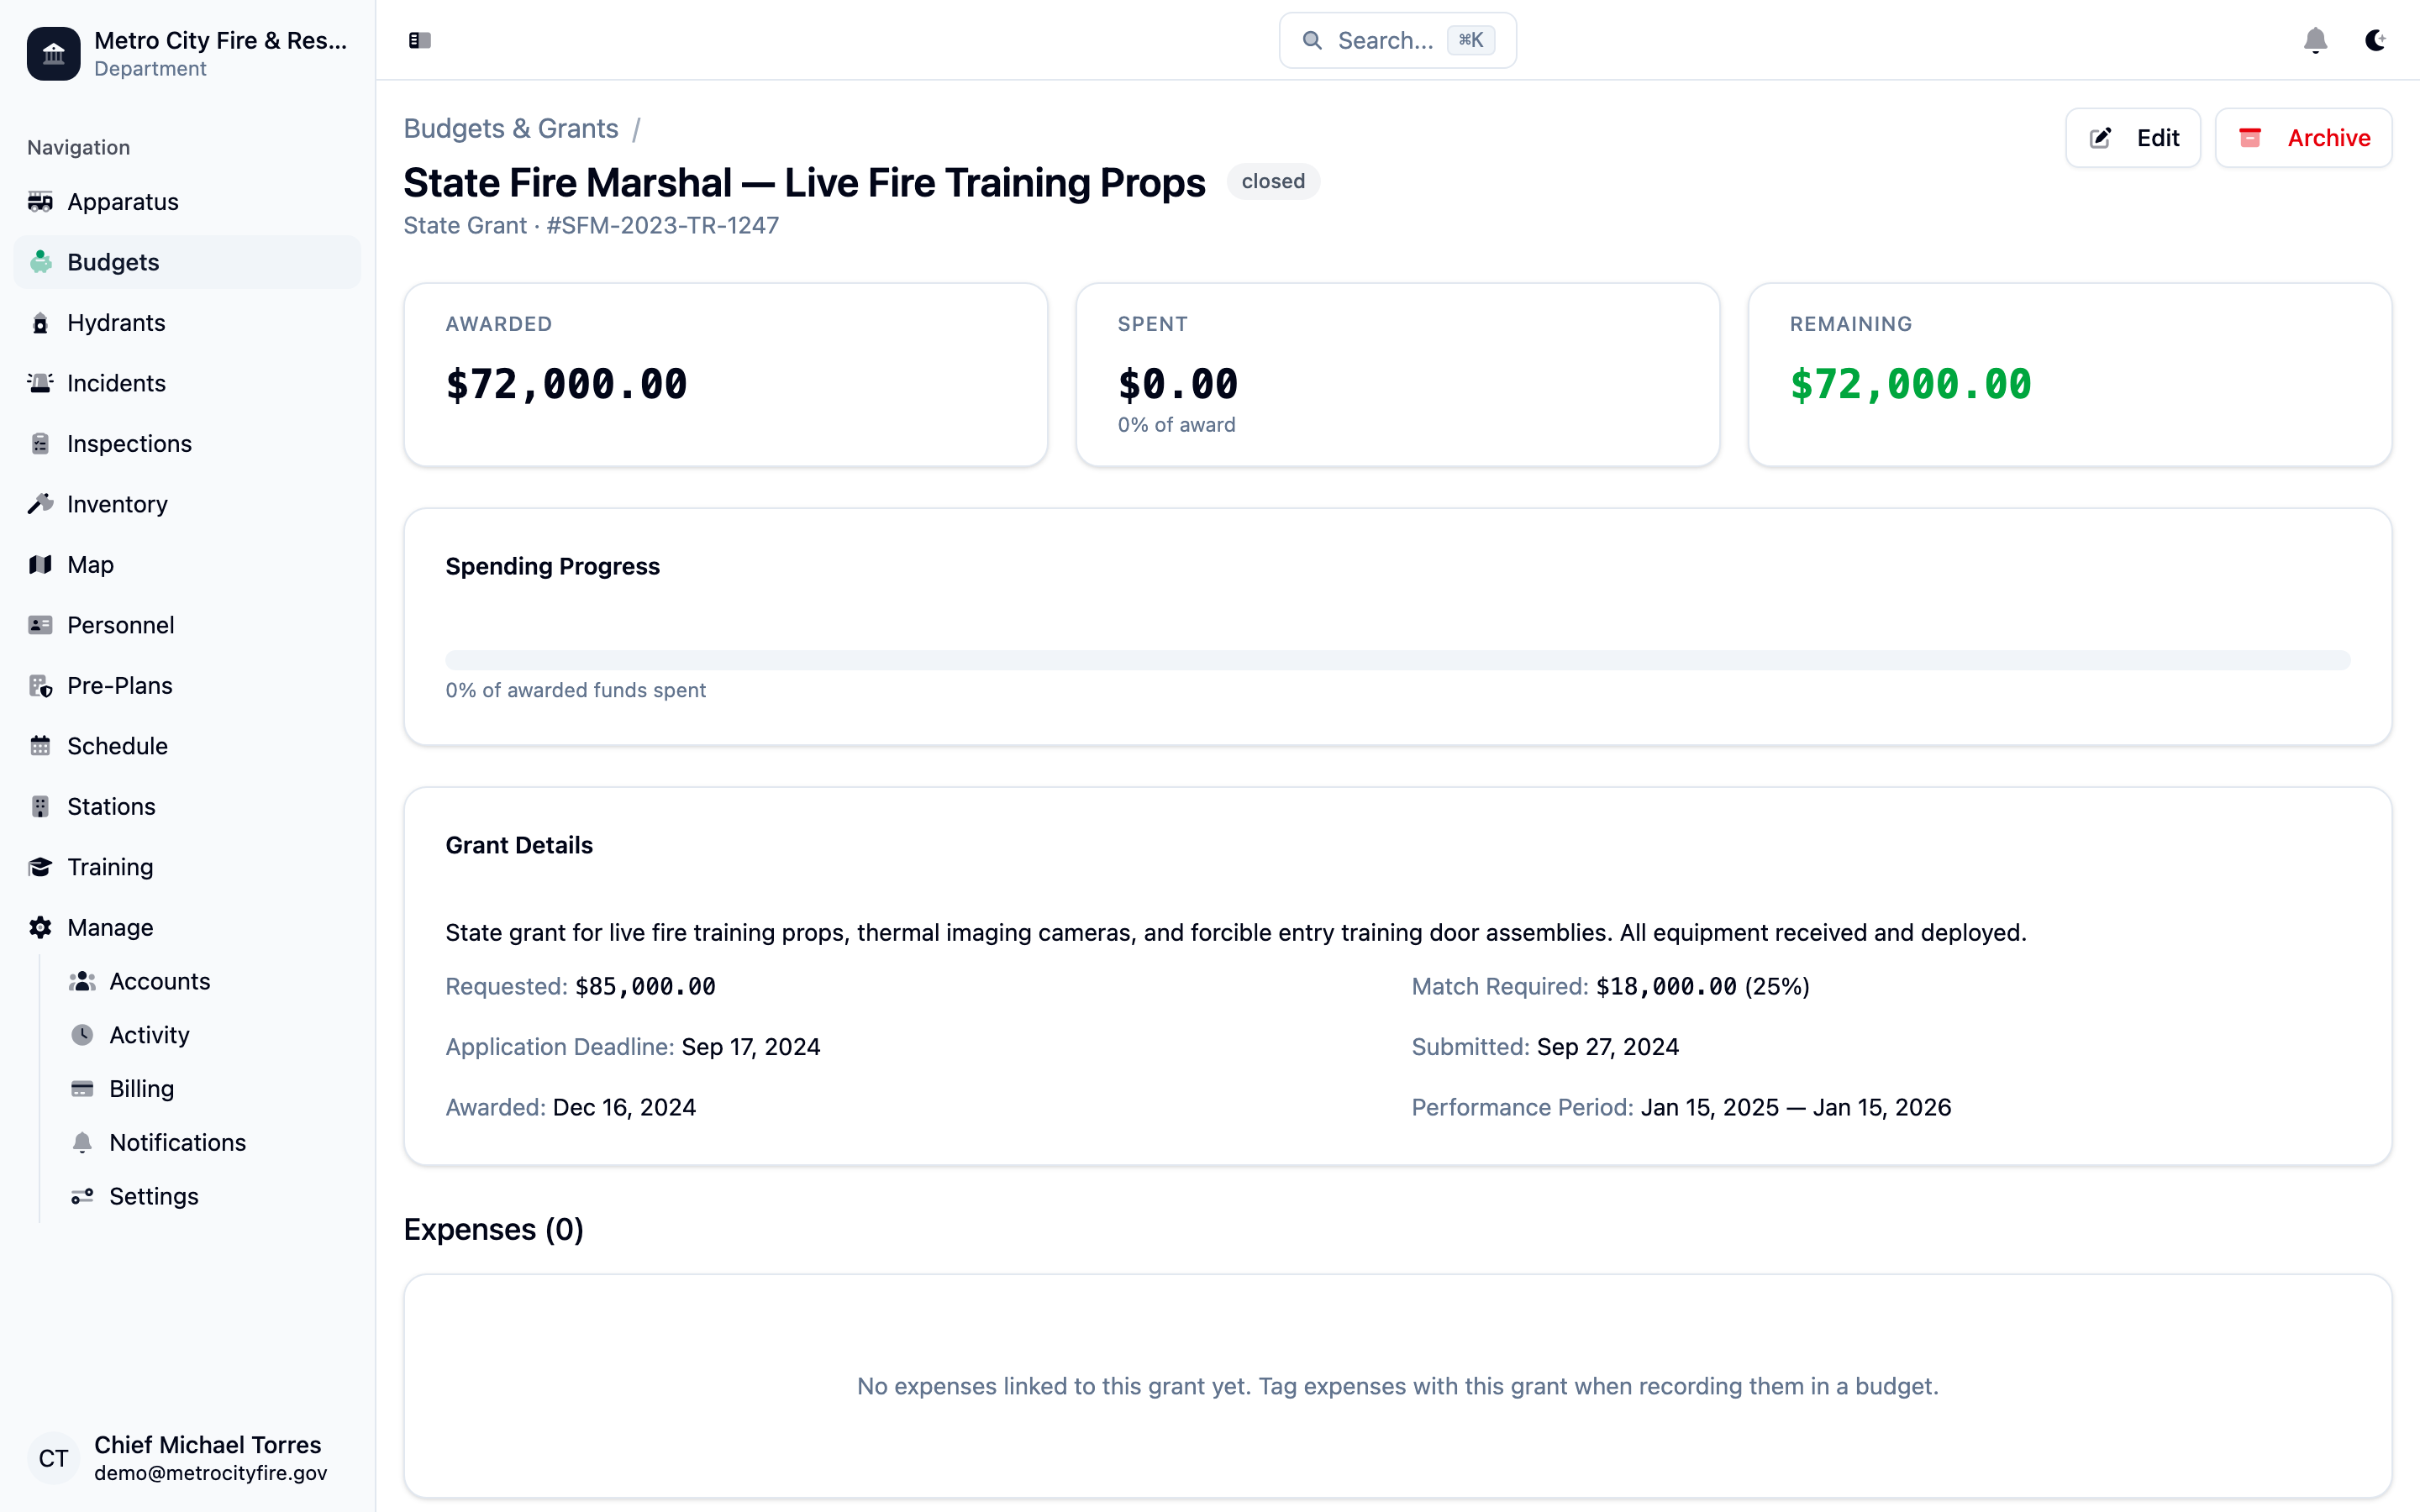Viewport: 2420px width, 1512px height.
Task: Open the Metro City Fire department switcher
Action: (188, 54)
